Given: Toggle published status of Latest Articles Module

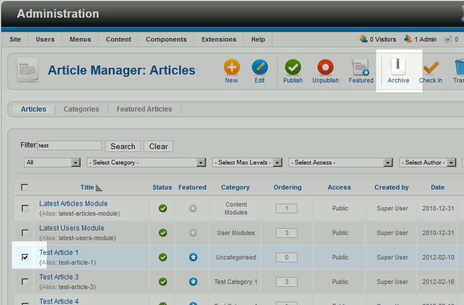Looking at the screenshot, I should pyautogui.click(x=163, y=208).
